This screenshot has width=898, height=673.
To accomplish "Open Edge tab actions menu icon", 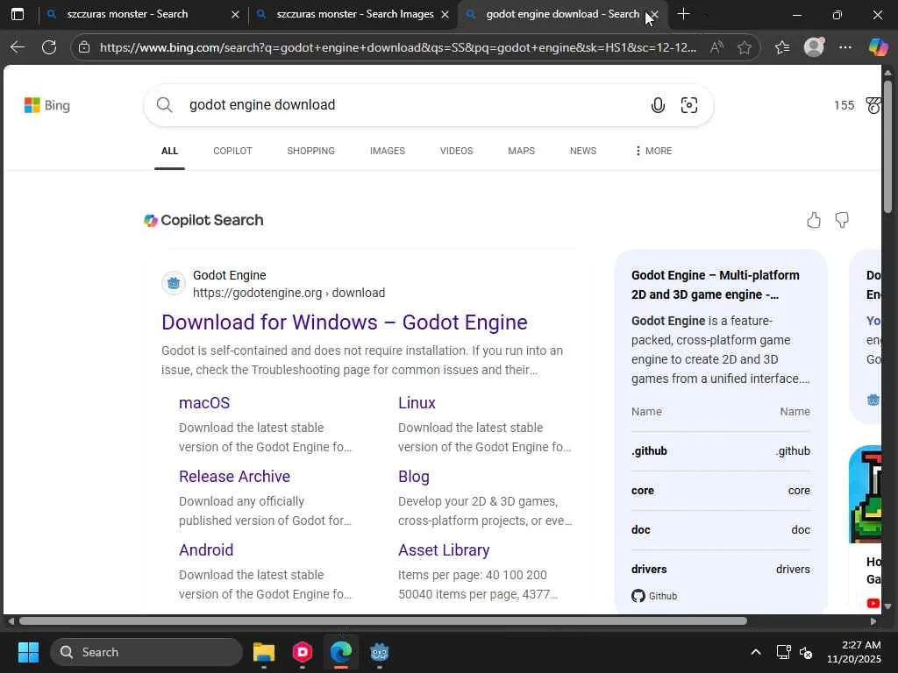I will (x=18, y=14).
